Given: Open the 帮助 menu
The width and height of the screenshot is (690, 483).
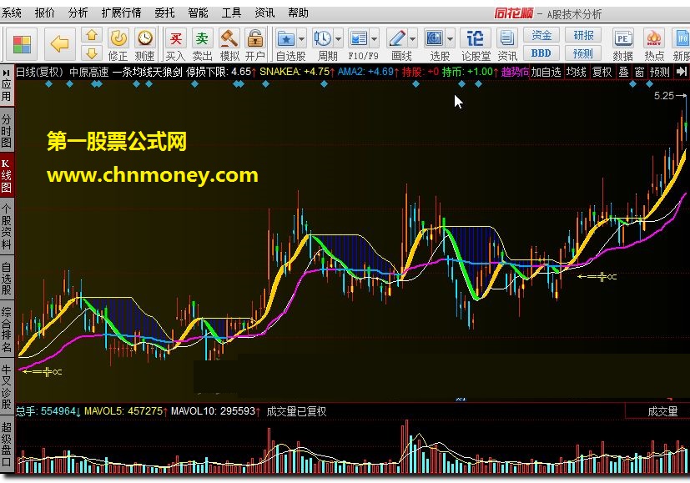Looking at the screenshot, I should [298, 13].
